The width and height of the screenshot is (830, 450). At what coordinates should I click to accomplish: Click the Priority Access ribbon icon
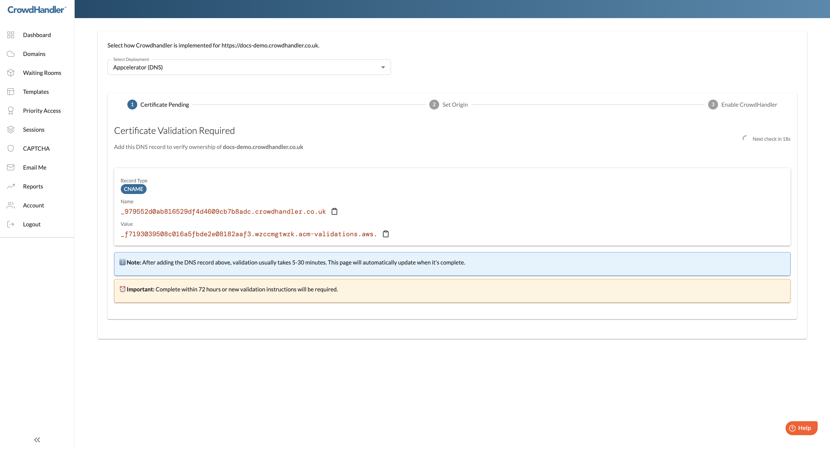pos(11,111)
